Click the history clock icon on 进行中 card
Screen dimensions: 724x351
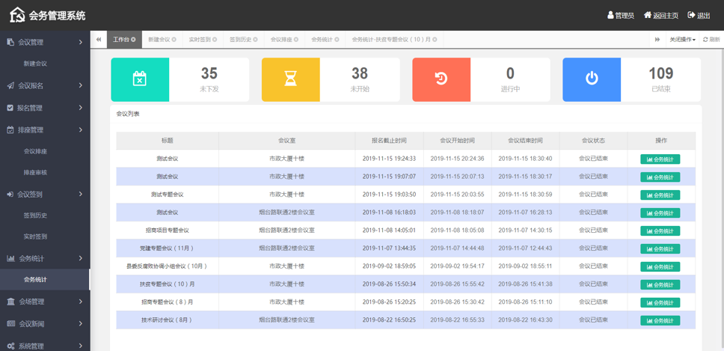tap(441, 79)
